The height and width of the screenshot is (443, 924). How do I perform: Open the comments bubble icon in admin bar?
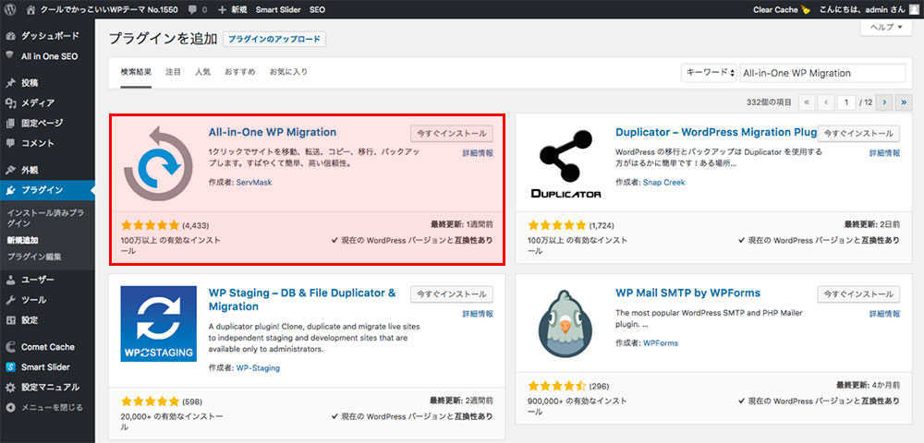(x=191, y=10)
